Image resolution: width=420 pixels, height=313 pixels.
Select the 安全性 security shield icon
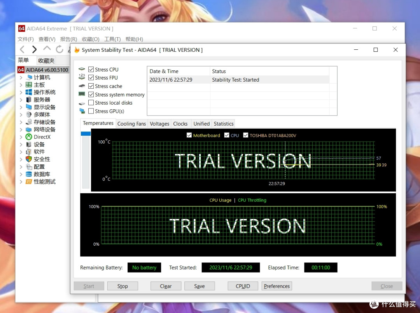coord(29,159)
